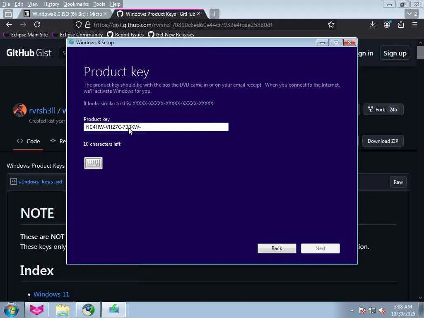
Task: Click Download ZIP button
Action: pos(383,141)
